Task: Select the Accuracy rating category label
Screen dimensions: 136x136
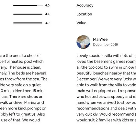Action: click(x=85, y=6)
